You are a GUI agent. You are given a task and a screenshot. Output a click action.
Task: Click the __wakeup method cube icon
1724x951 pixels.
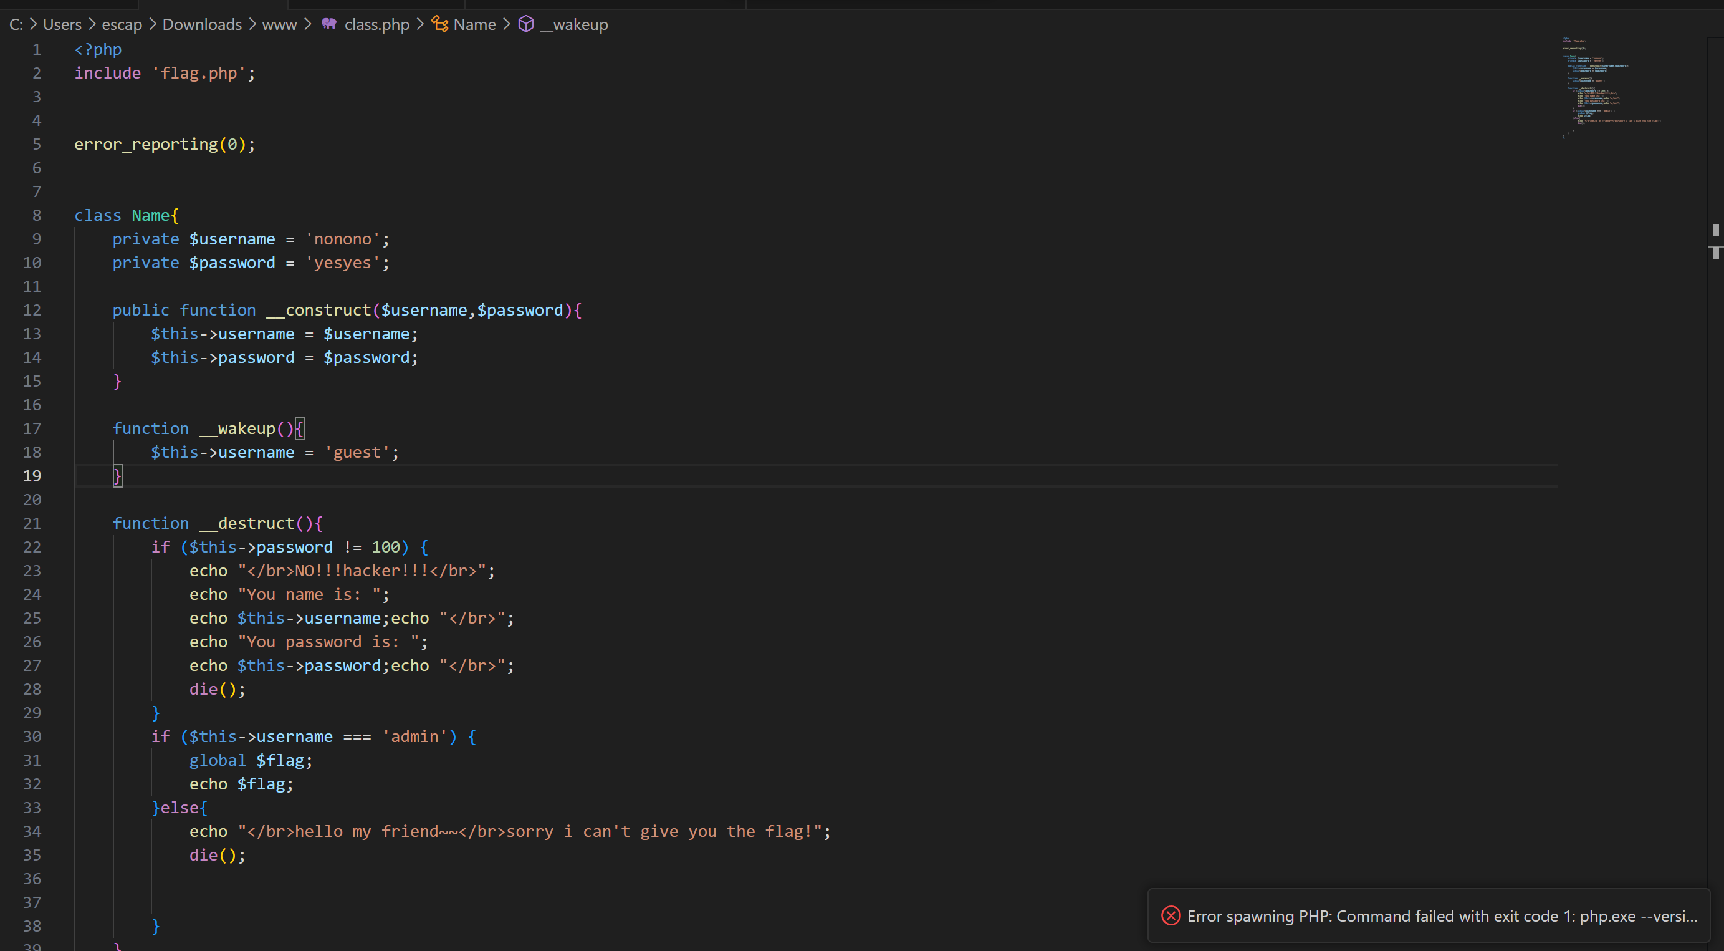[526, 24]
